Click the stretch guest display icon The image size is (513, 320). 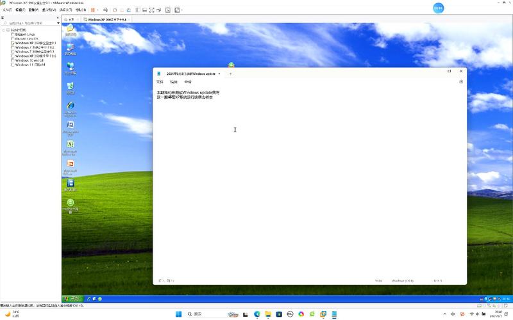[177, 10]
